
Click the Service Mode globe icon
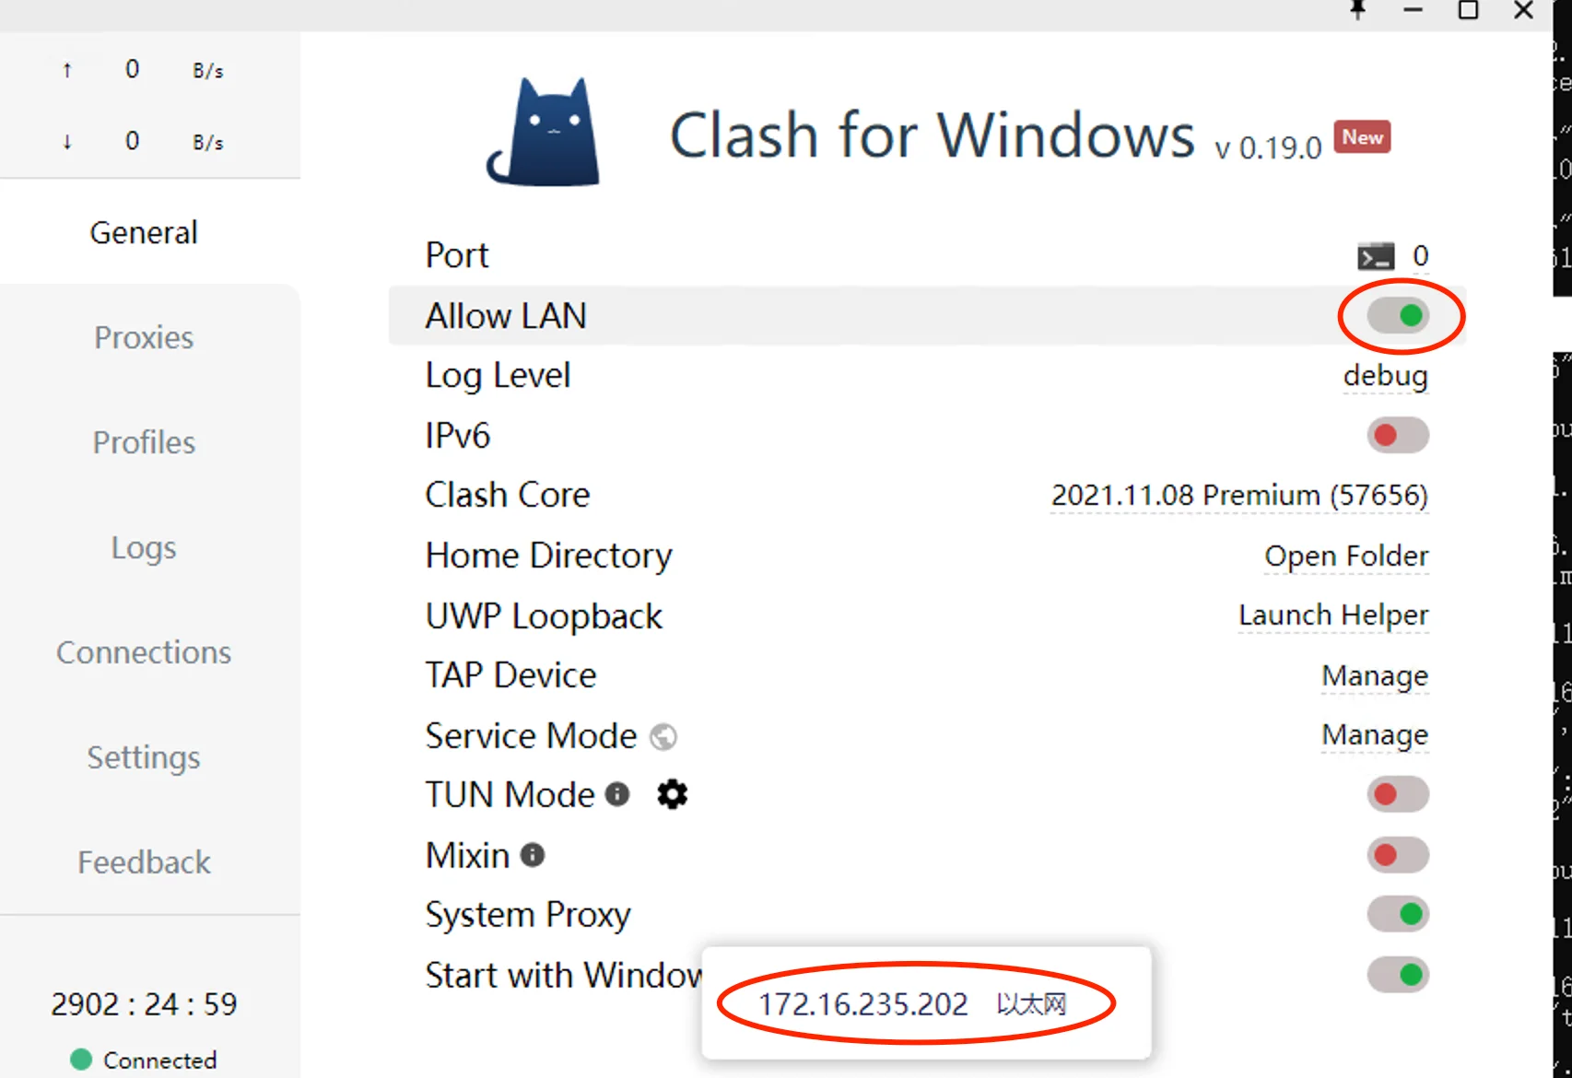(x=663, y=737)
